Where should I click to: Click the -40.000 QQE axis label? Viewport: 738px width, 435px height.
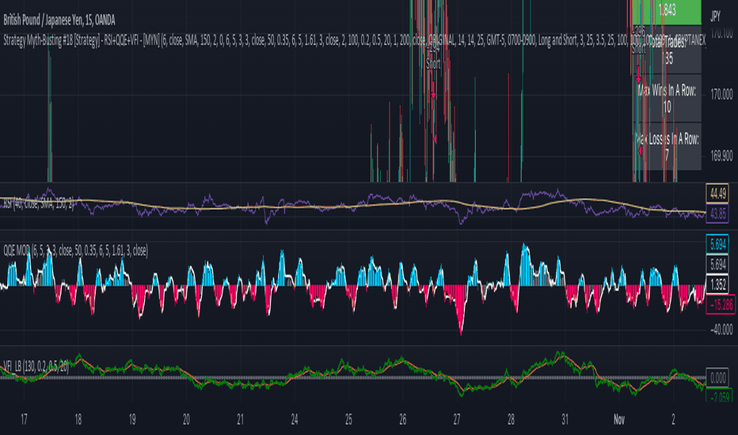(721, 330)
